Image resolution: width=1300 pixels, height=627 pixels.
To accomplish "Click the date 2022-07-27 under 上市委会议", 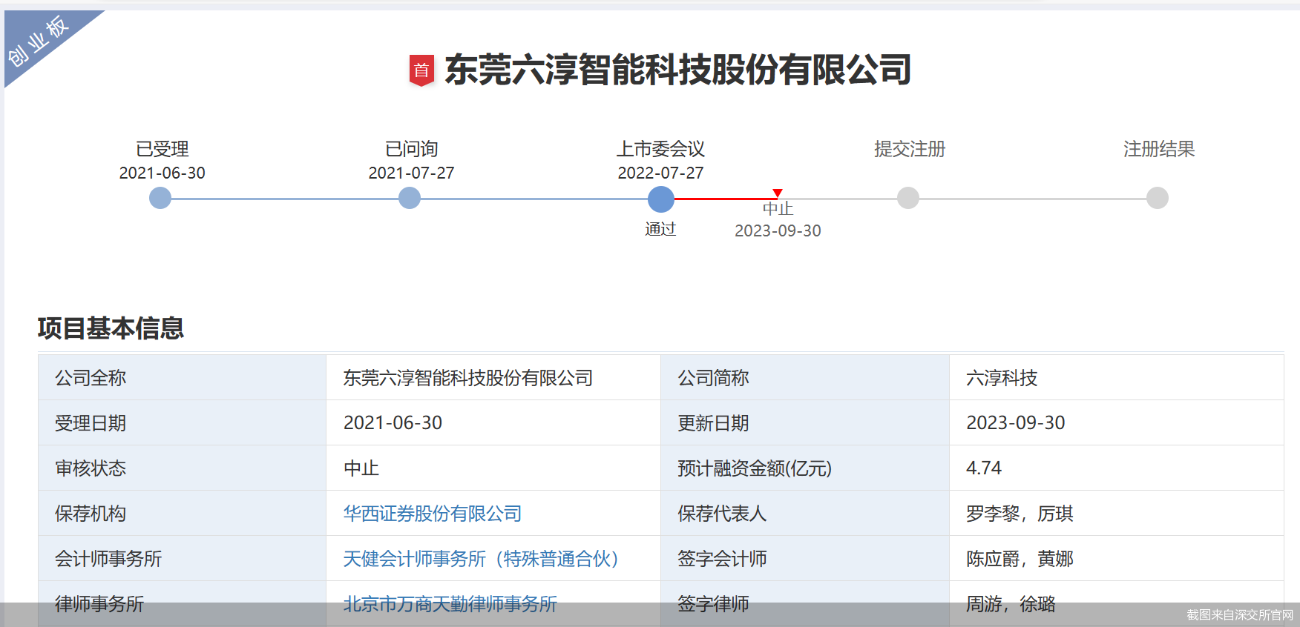I will point(660,173).
